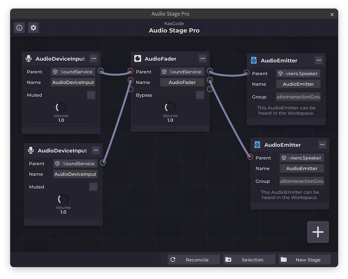Open the app info panel via the i icon
The image size is (348, 279).
[x=19, y=28]
